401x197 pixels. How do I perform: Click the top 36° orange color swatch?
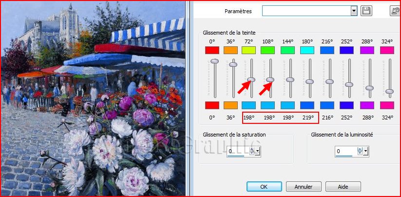pyautogui.click(x=231, y=50)
